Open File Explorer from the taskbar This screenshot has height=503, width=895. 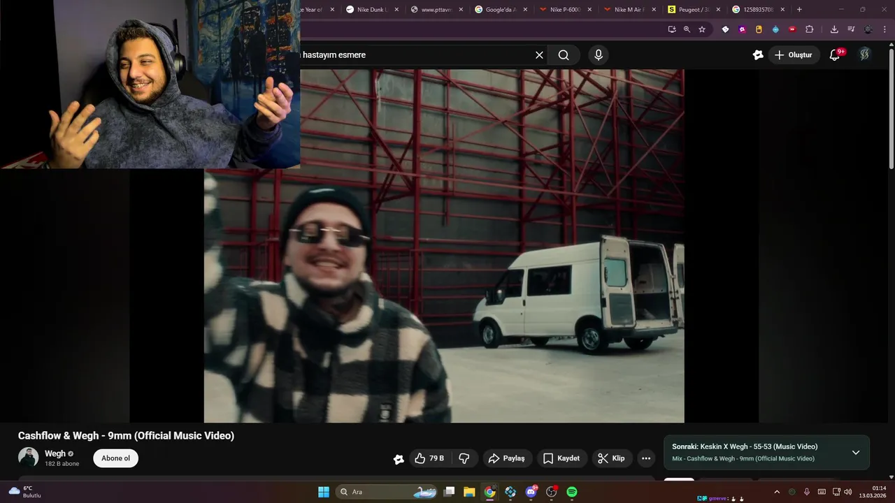point(469,492)
